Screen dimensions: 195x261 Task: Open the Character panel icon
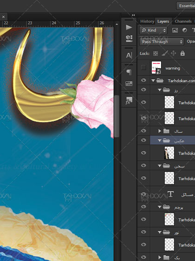tap(129, 55)
